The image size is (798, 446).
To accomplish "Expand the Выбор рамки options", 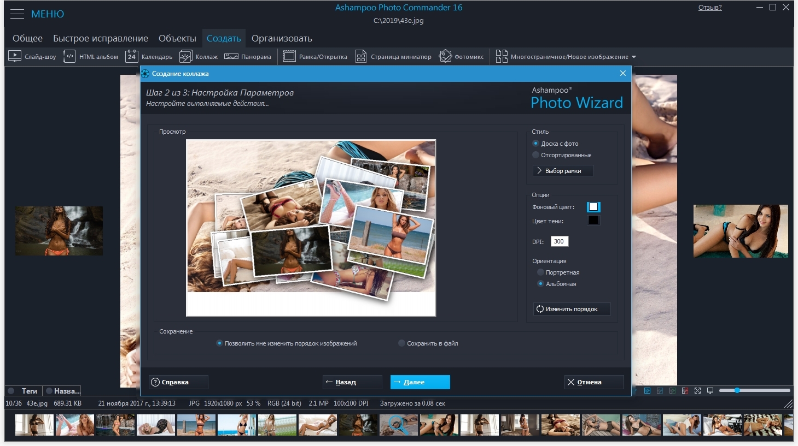I will (x=563, y=171).
